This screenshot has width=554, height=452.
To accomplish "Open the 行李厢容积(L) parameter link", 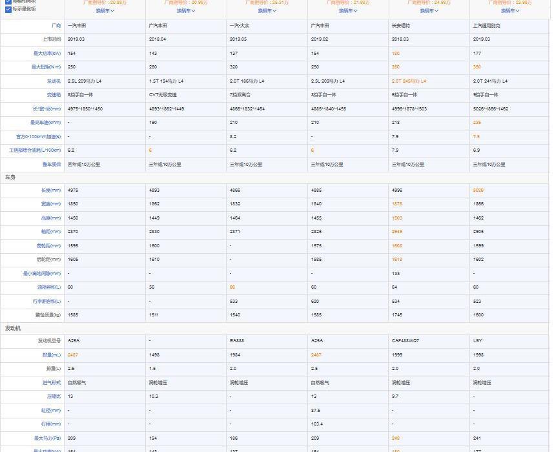I will point(47,302).
